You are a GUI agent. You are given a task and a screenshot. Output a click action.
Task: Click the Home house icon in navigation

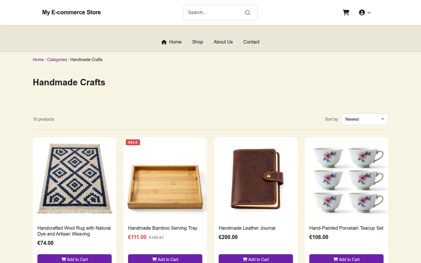(x=164, y=42)
